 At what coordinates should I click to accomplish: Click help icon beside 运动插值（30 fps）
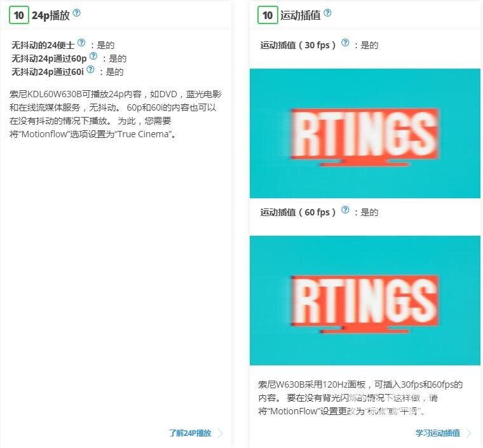click(x=345, y=43)
